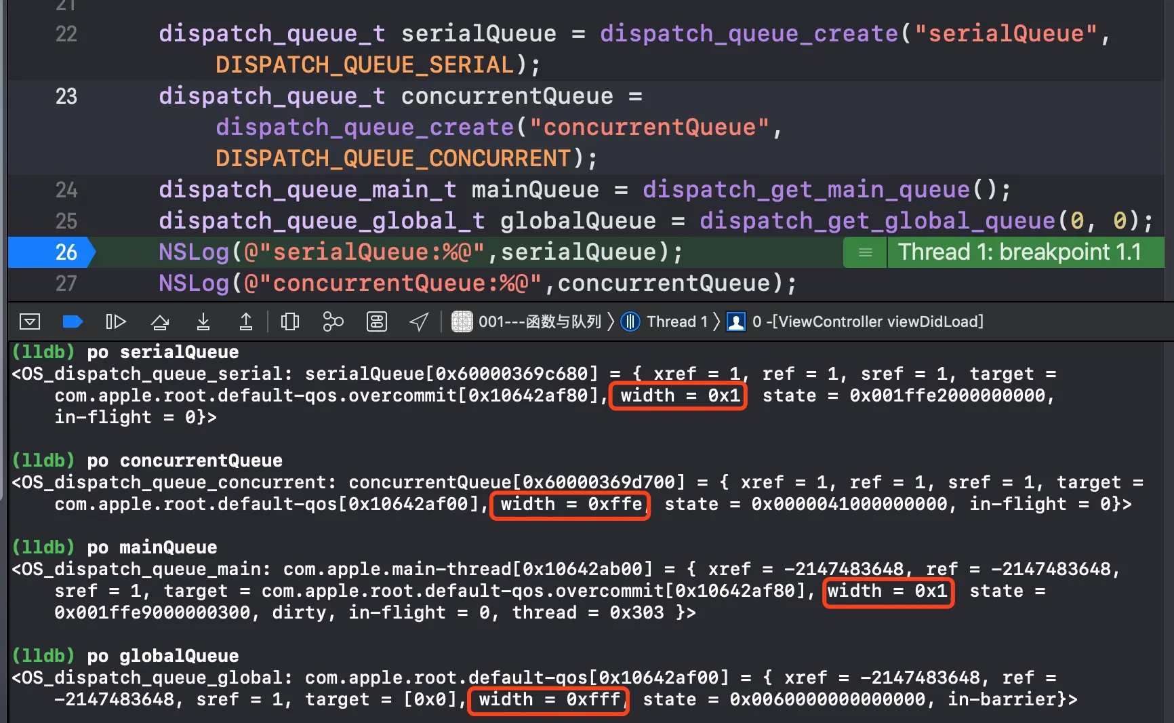Click the Thread 1: breakpoint 1.1 annotation
Image resolution: width=1174 pixels, height=723 pixels.
point(1019,252)
